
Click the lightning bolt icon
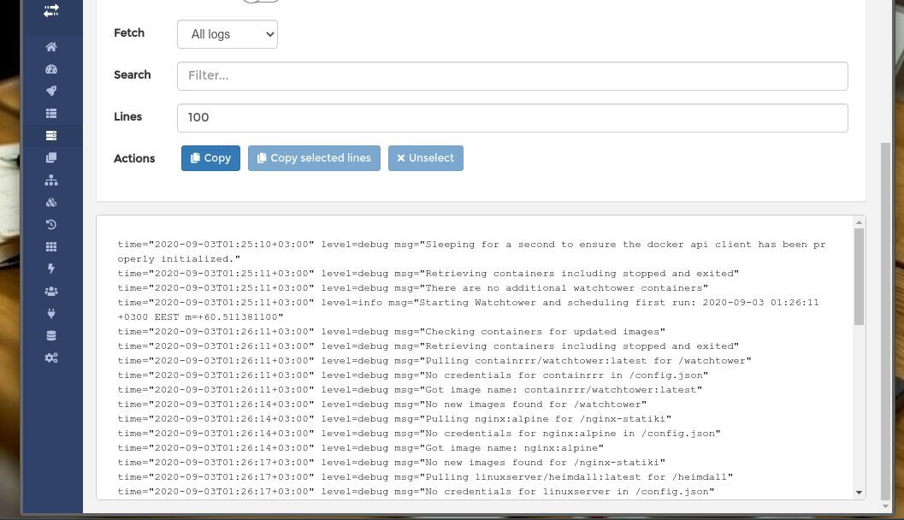51,269
